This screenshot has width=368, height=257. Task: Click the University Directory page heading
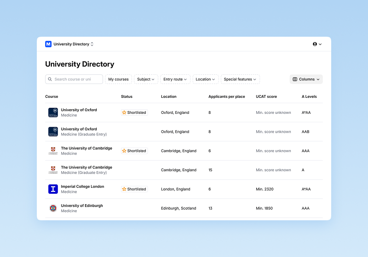pyautogui.click(x=80, y=64)
